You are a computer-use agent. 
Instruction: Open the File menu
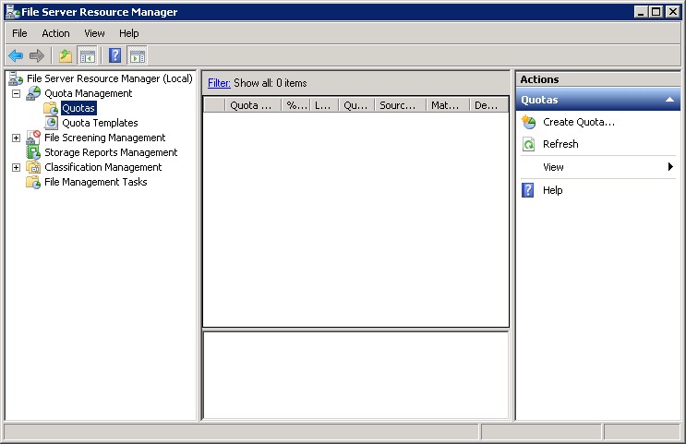pyautogui.click(x=19, y=33)
